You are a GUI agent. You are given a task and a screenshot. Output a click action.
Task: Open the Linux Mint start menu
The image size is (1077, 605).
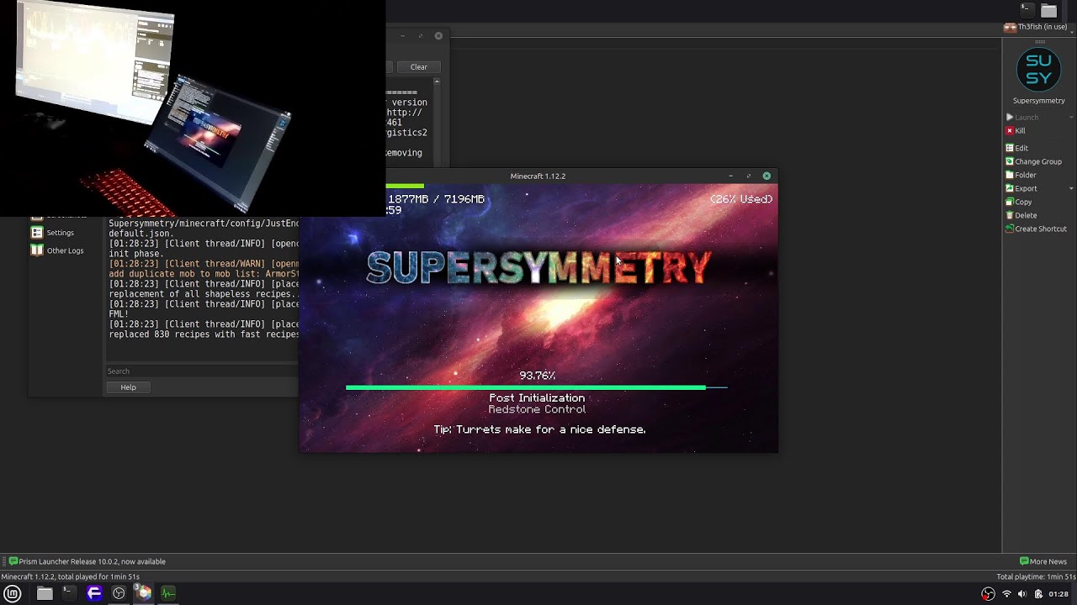click(x=13, y=593)
